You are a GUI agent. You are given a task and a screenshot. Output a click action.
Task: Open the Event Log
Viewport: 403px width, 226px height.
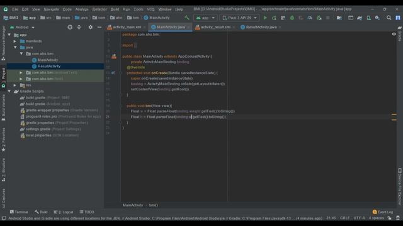(x=383, y=212)
